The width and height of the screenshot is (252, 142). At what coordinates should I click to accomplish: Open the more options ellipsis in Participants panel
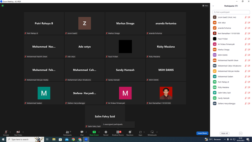(x=241, y=133)
